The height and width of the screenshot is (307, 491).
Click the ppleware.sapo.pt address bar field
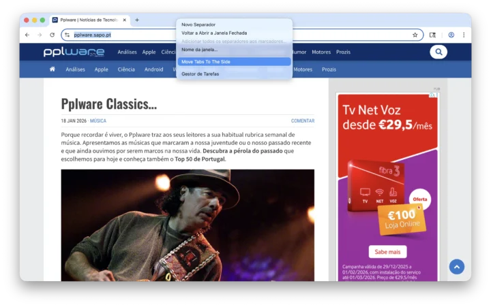(x=239, y=35)
